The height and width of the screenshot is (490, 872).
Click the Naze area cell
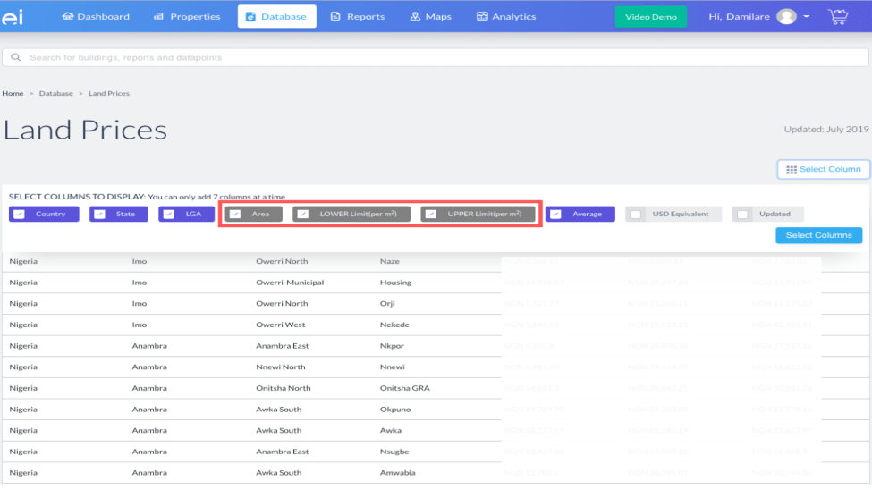coord(390,261)
